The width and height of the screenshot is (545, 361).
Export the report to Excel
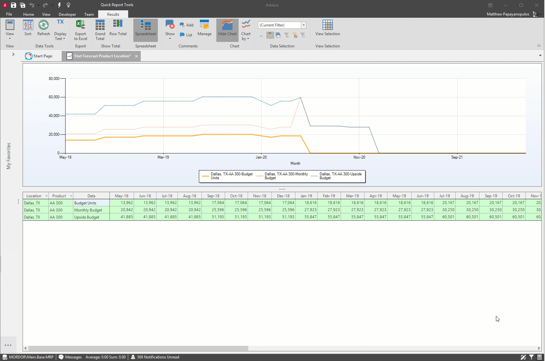pyautogui.click(x=80, y=30)
